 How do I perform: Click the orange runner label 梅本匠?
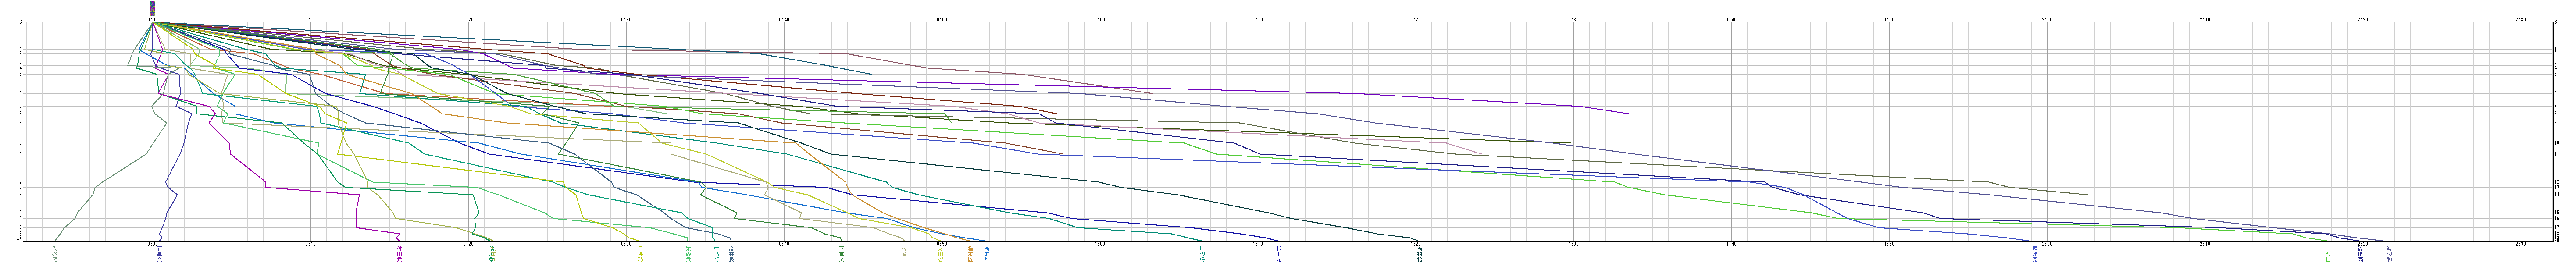970,253
